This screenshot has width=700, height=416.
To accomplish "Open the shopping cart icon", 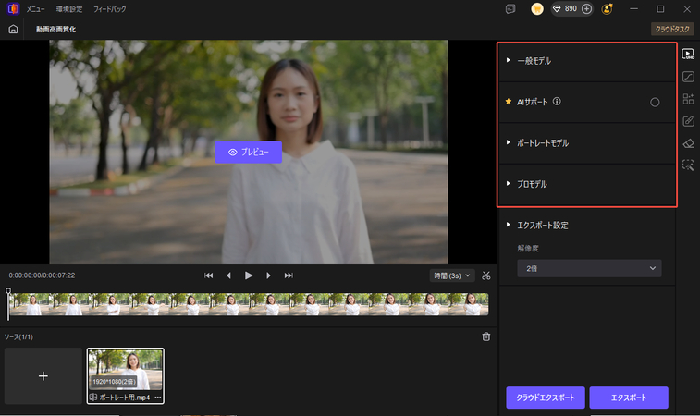I will tap(537, 8).
